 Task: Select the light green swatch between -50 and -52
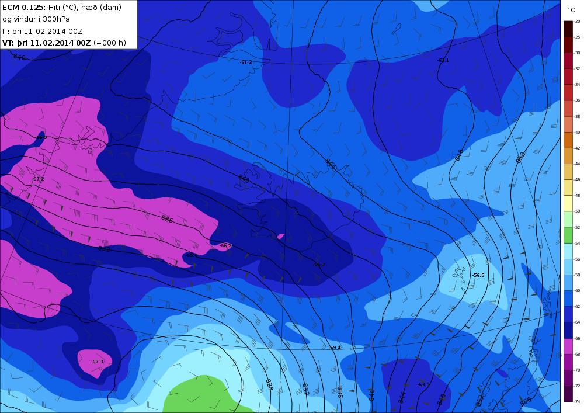point(568,219)
